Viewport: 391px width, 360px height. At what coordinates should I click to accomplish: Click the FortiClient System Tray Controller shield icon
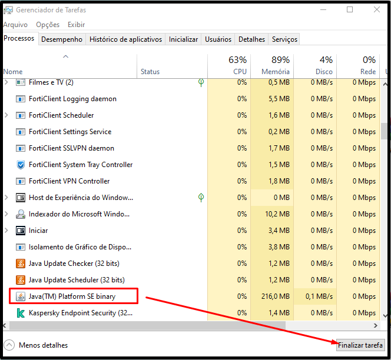point(21,165)
